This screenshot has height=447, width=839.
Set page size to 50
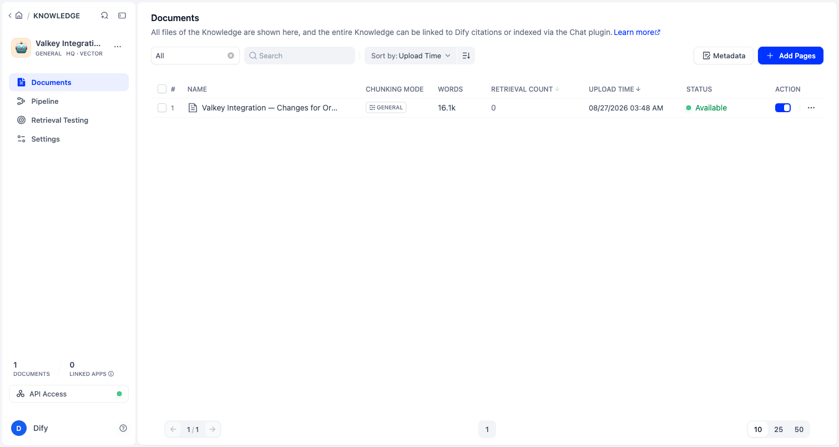coord(799,429)
